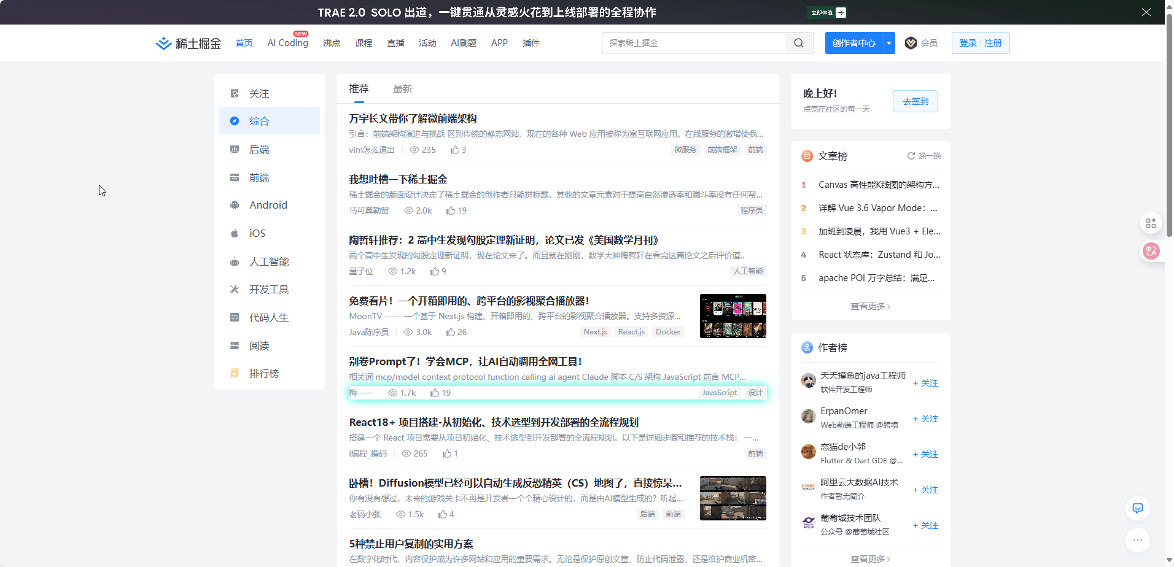Click the 换一换 refresh icon

[911, 156]
